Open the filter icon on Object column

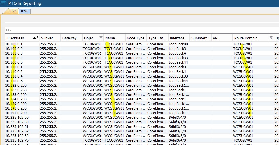(x=101, y=38)
